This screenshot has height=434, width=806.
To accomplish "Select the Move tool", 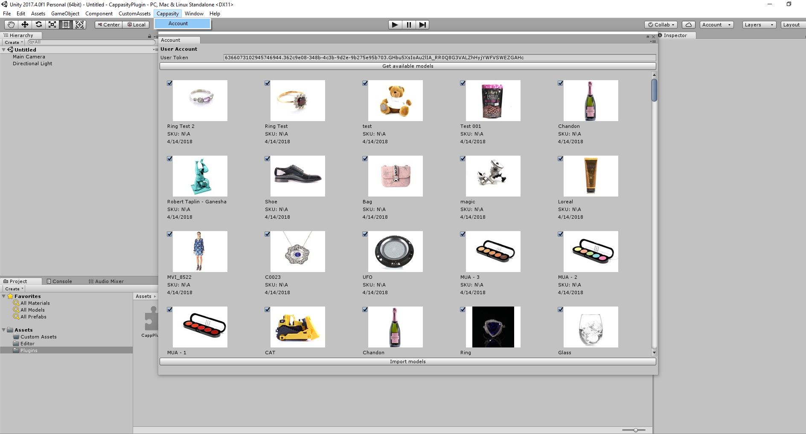I will tap(25, 25).
